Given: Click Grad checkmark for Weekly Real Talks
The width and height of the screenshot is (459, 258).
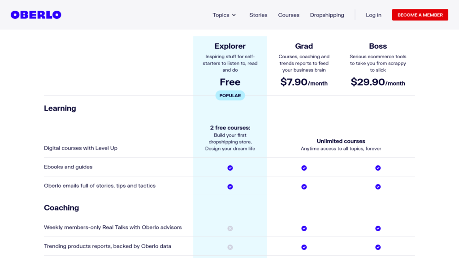Looking at the screenshot, I should (x=304, y=228).
